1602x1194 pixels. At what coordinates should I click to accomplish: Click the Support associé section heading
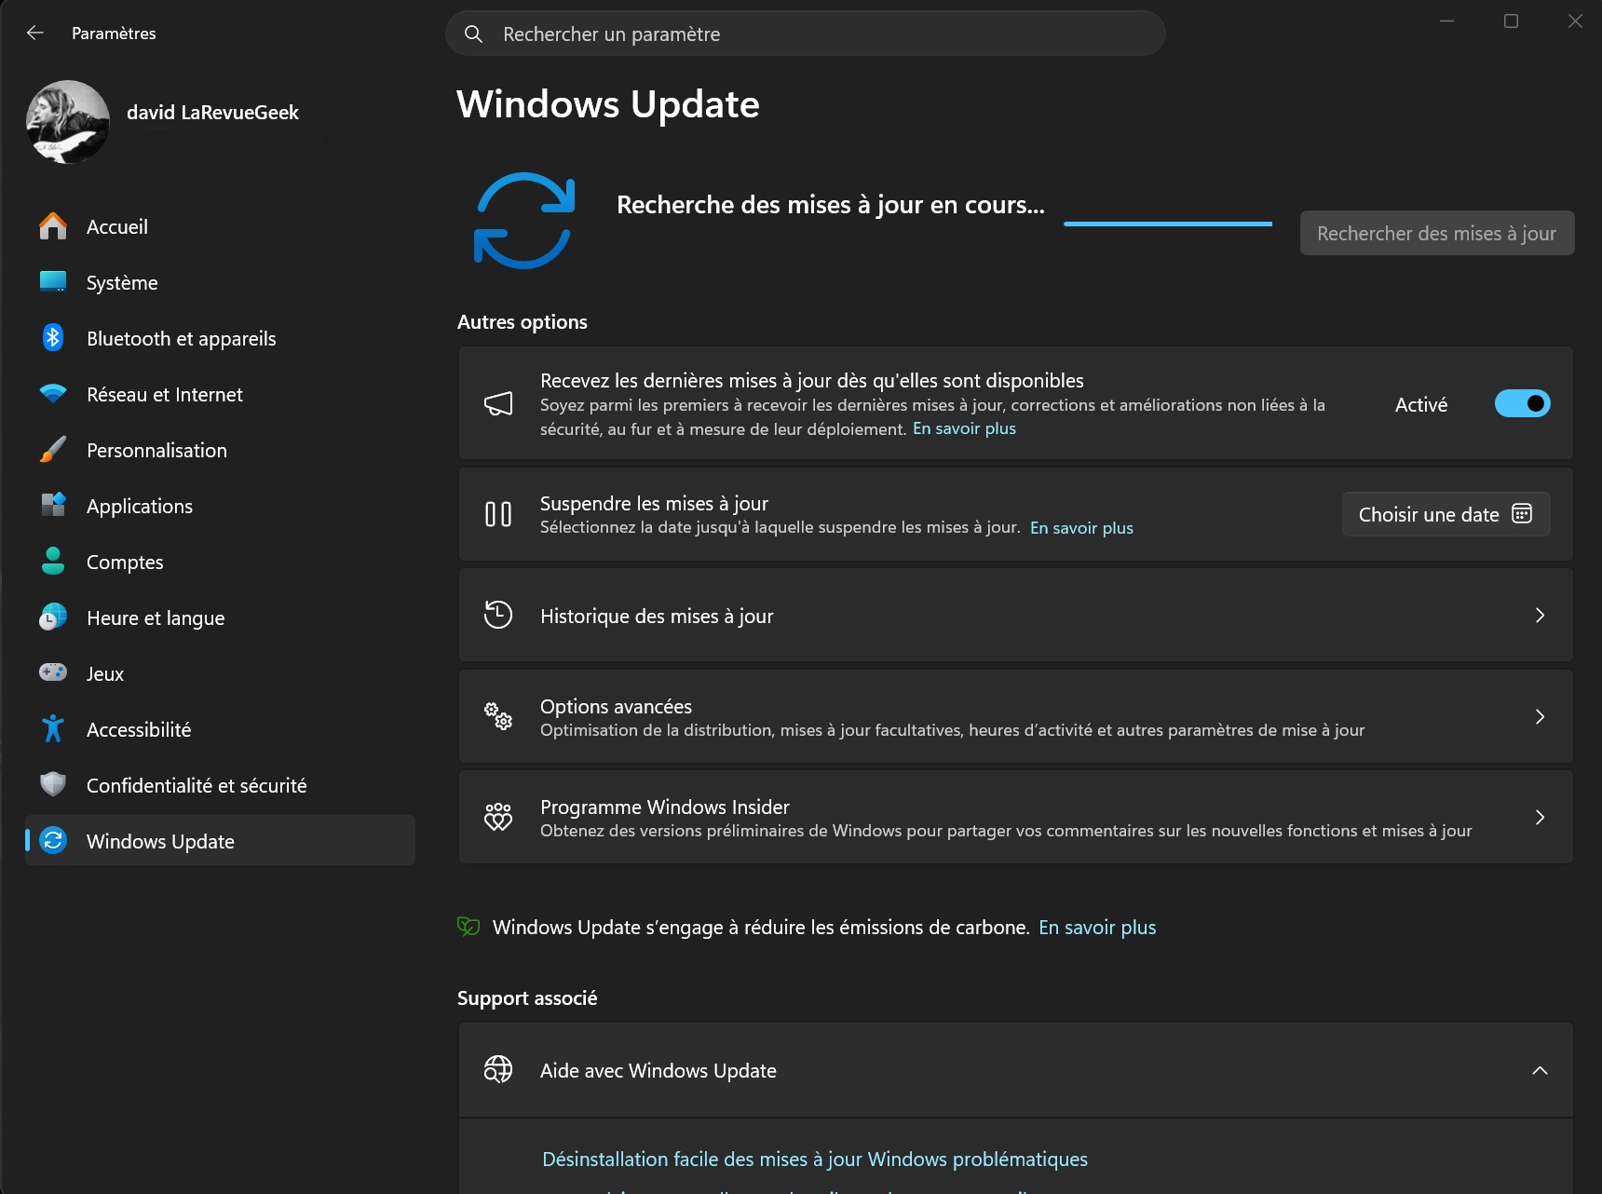(527, 998)
